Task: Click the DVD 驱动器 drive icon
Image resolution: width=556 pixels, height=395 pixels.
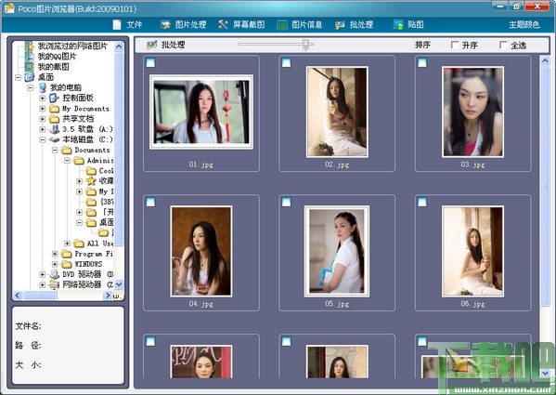Action: click(54, 274)
